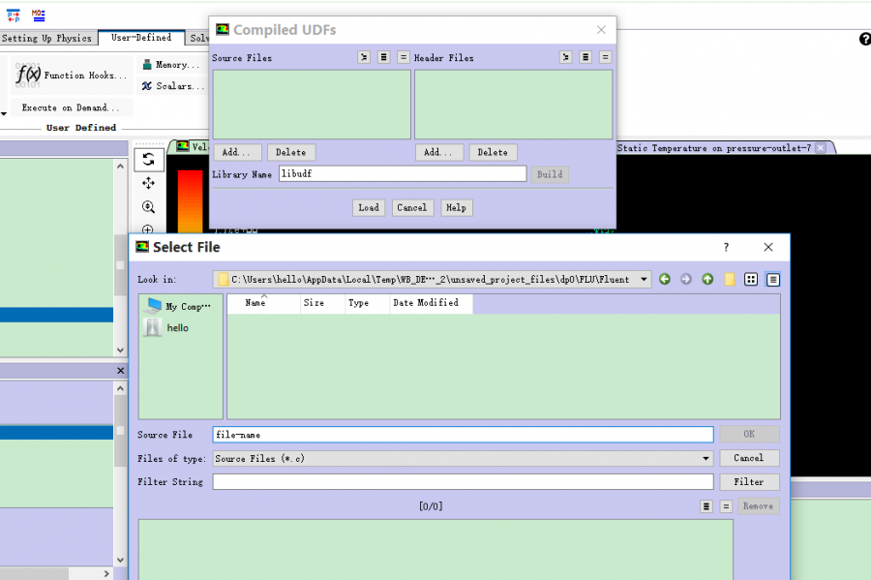Select the pan move tool in graphics toolbar

click(148, 183)
